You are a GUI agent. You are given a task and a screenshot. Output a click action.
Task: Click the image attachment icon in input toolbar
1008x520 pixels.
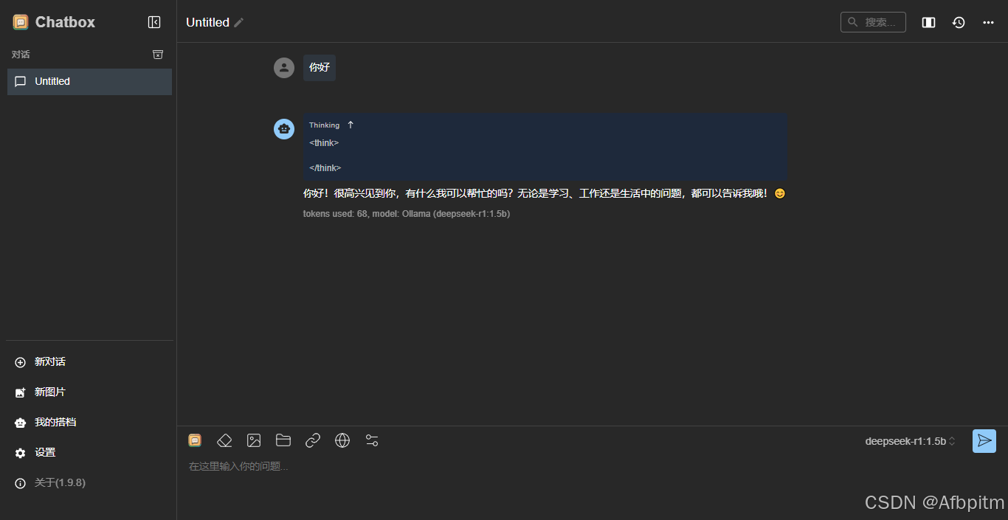point(254,440)
